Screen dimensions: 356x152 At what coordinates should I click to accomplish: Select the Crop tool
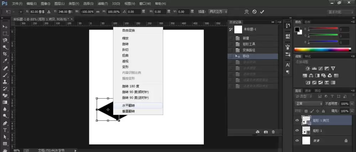point(5,54)
